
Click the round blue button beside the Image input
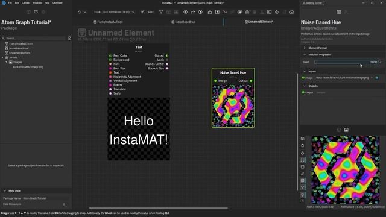(377, 78)
